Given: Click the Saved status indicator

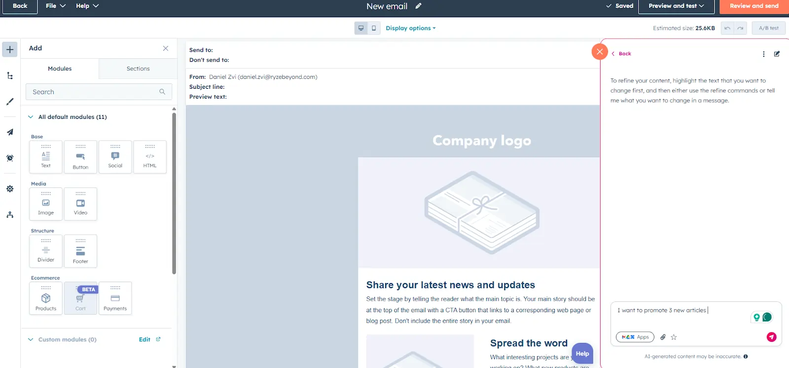Looking at the screenshot, I should point(619,6).
